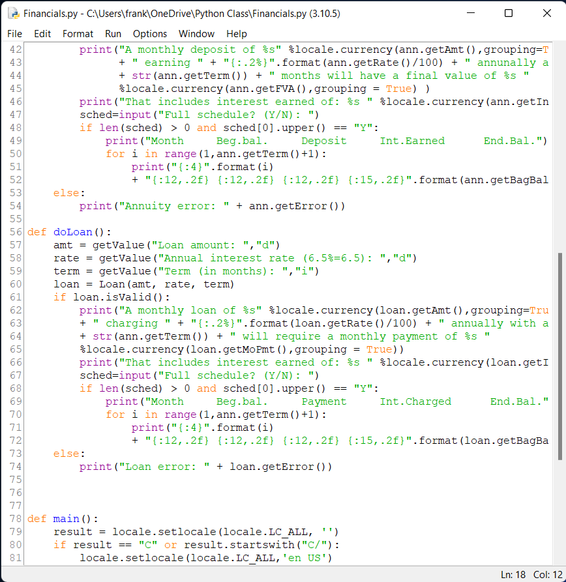Click 'def doLoan():' on line 56
Image resolution: width=566 pixels, height=582 pixels.
pos(69,232)
